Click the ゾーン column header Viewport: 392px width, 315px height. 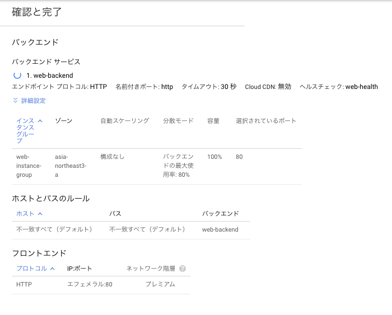[x=63, y=121]
